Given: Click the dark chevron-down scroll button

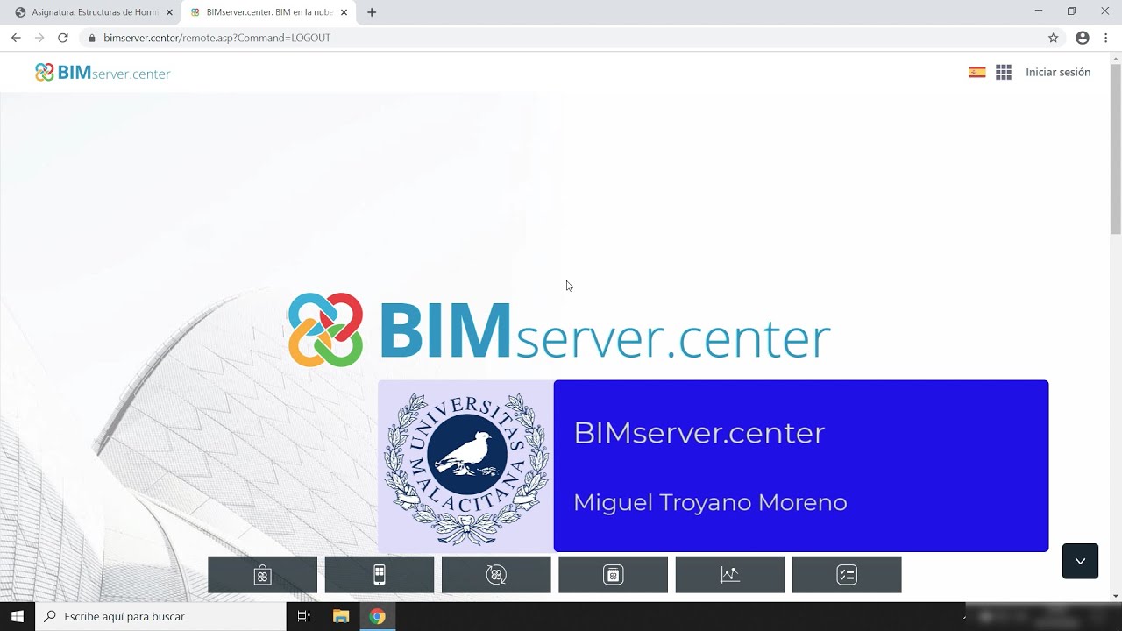Looking at the screenshot, I should pos(1080,561).
